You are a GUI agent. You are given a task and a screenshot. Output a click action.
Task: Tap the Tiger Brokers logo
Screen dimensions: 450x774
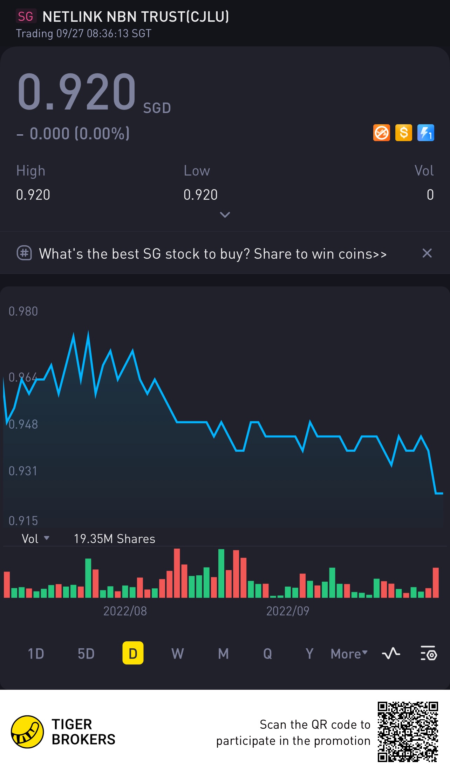click(x=27, y=732)
